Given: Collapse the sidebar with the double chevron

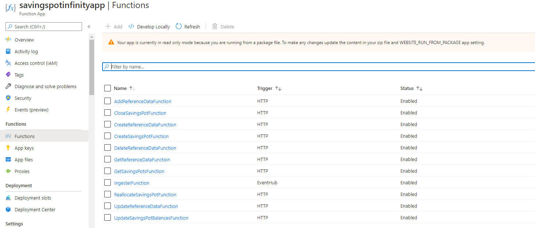Looking at the screenshot, I should (x=89, y=27).
